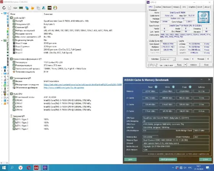Open the black OSD panel toolbar icon
Viewport: 214px width, 171px height.
(x=49, y=8)
